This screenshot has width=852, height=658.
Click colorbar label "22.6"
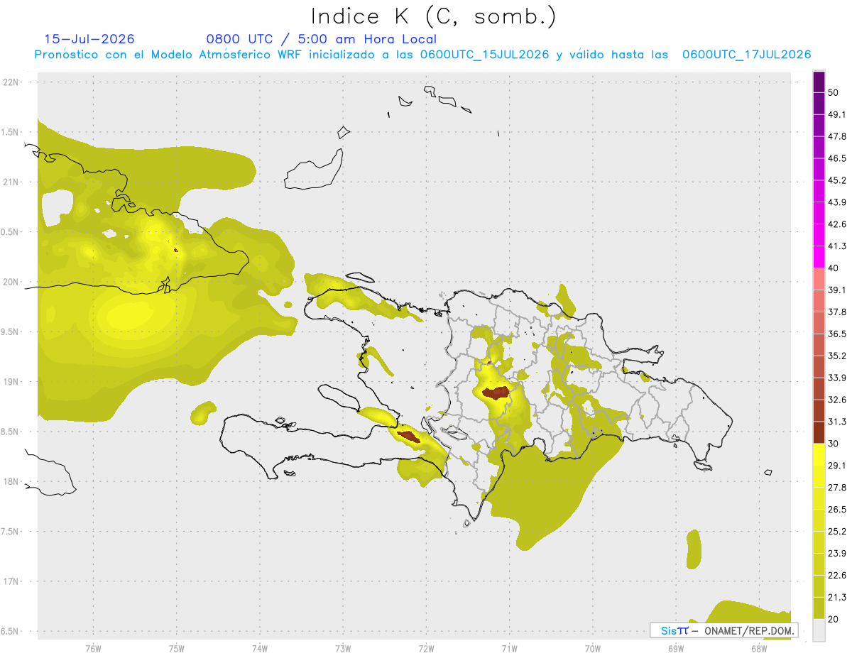[x=837, y=575]
